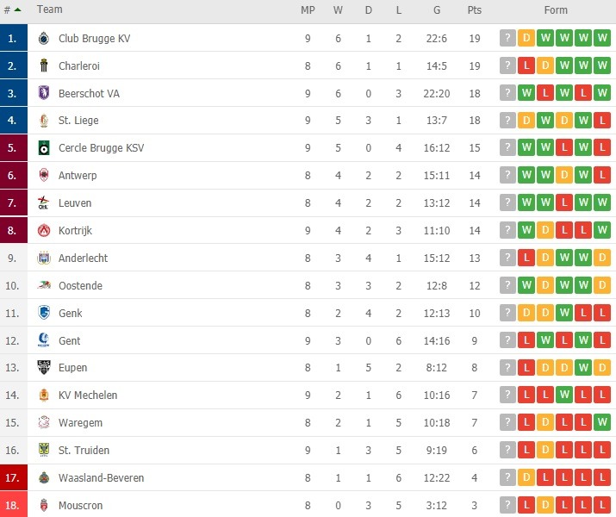The height and width of the screenshot is (517, 616).
Task: Click the Mouscron team badge
Action: pyautogui.click(x=44, y=505)
